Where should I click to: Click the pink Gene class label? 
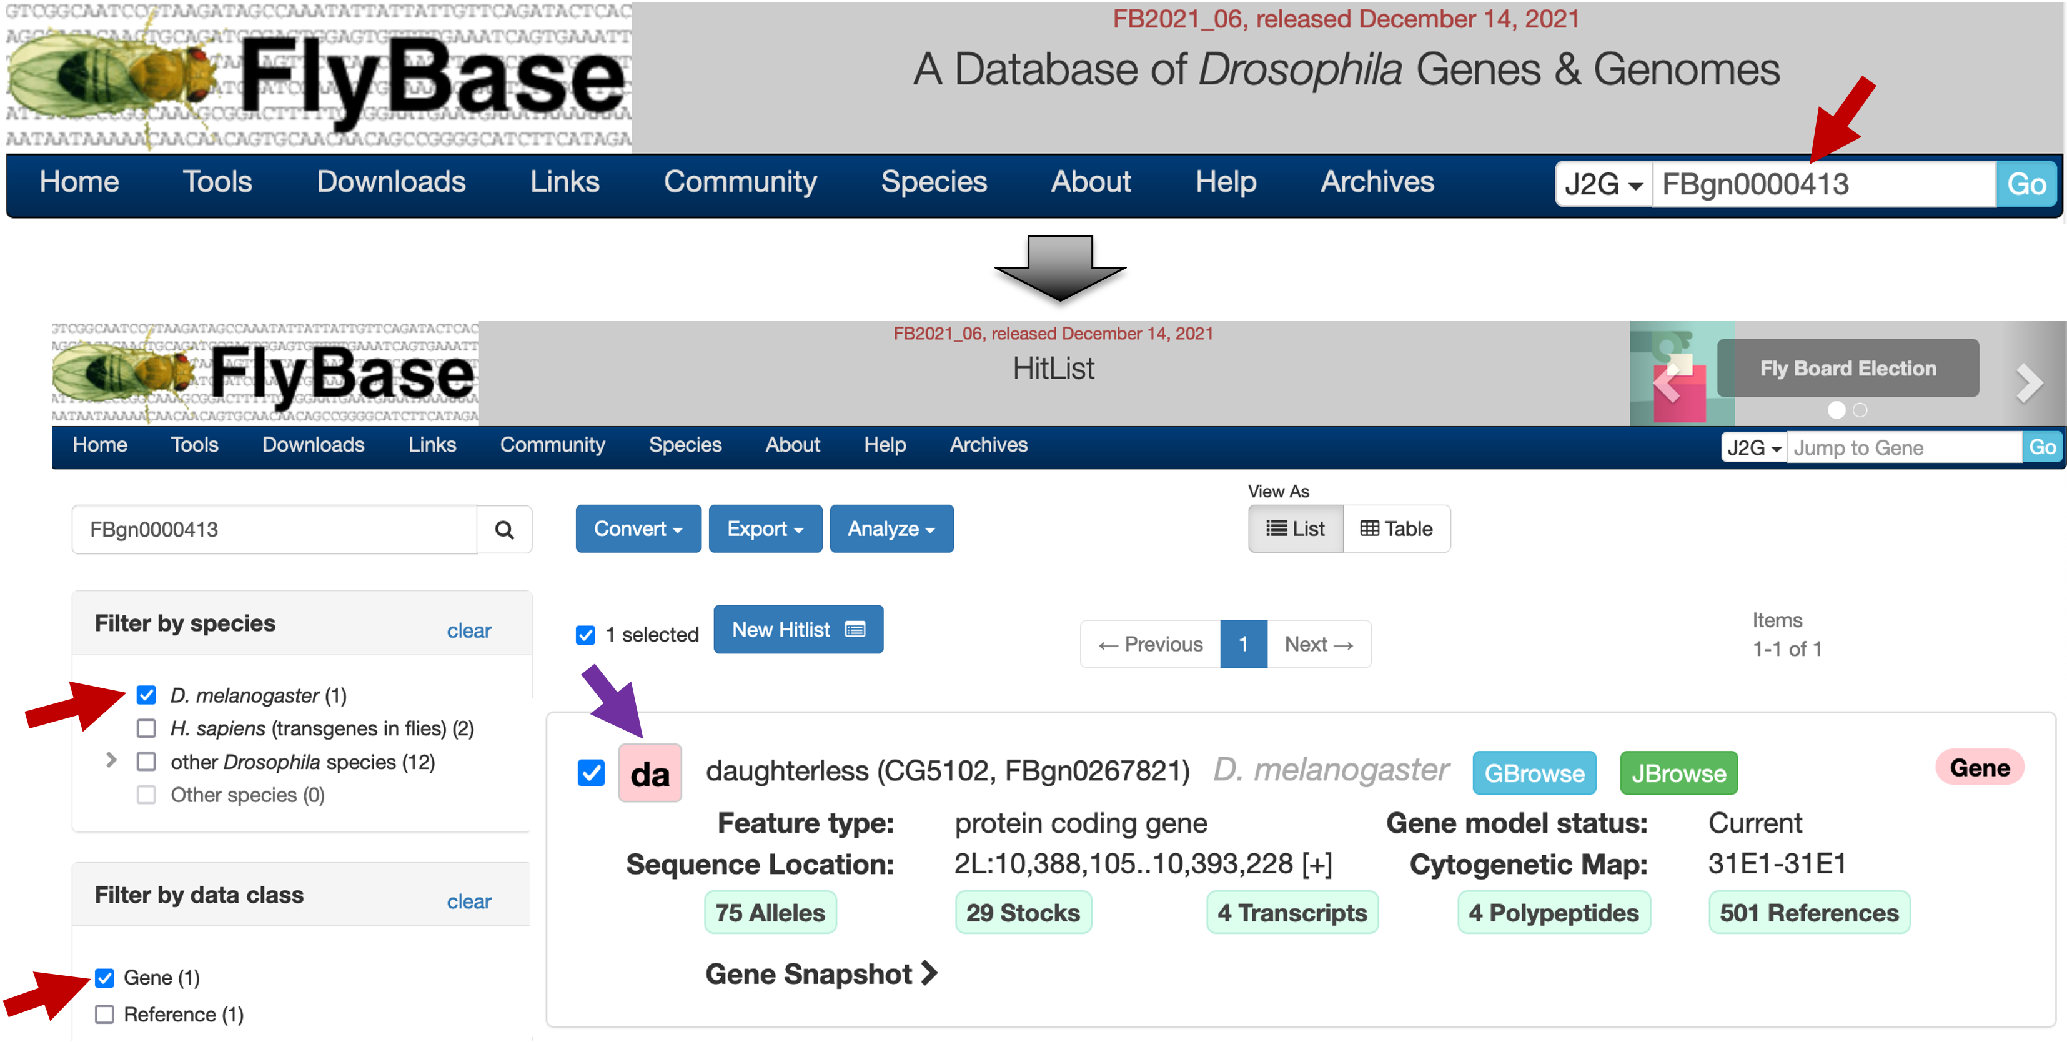1980,768
